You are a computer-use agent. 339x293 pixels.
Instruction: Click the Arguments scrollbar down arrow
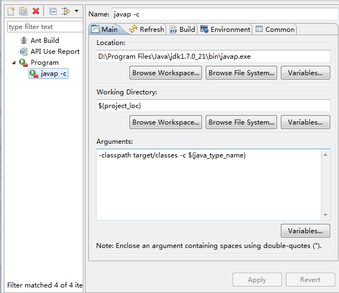pyautogui.click(x=325, y=215)
